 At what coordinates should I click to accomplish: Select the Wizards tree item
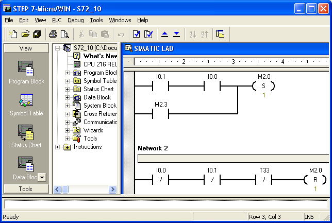93,130
